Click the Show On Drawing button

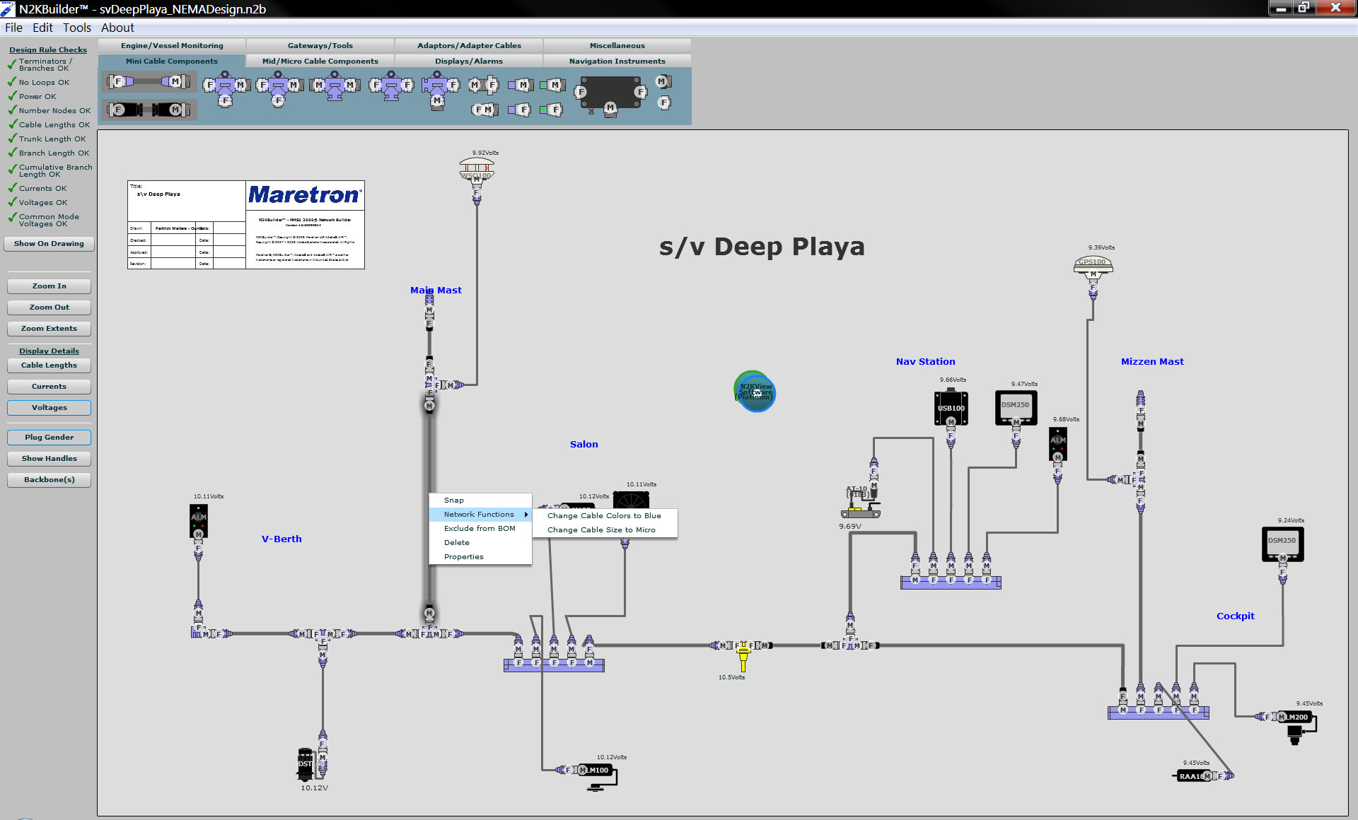tap(49, 244)
